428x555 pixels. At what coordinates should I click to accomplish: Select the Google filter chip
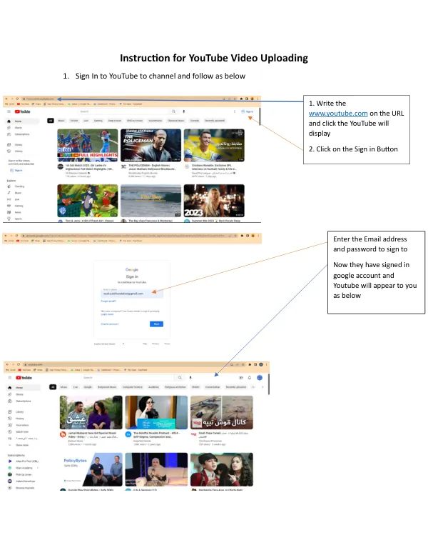88,387
